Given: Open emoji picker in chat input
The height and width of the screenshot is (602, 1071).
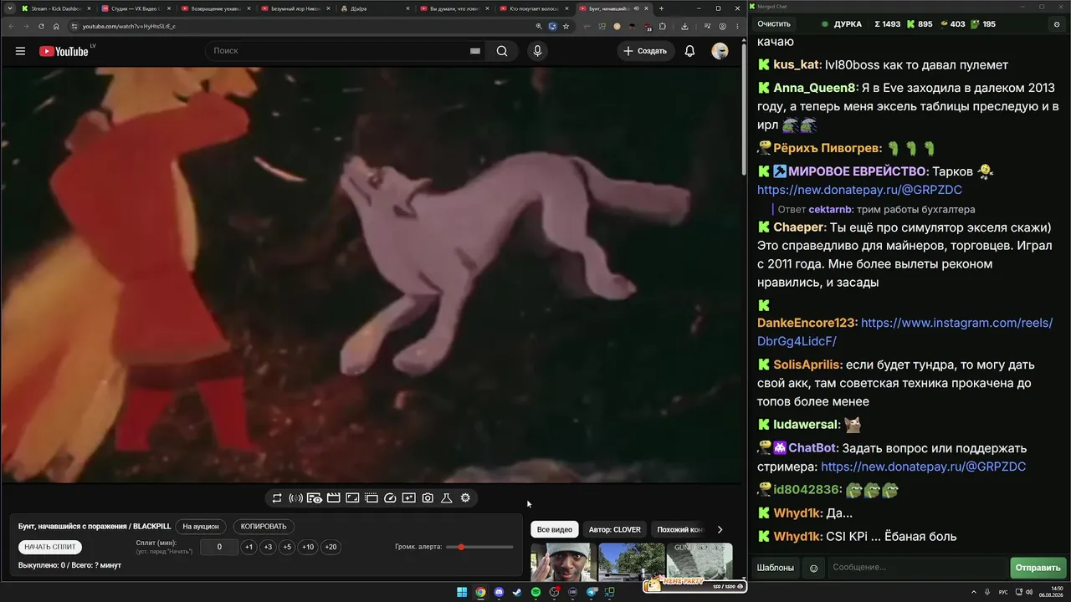Looking at the screenshot, I should point(813,568).
